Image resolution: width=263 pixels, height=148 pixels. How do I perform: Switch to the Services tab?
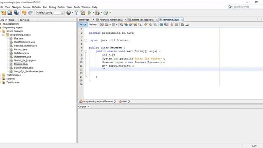[25, 20]
